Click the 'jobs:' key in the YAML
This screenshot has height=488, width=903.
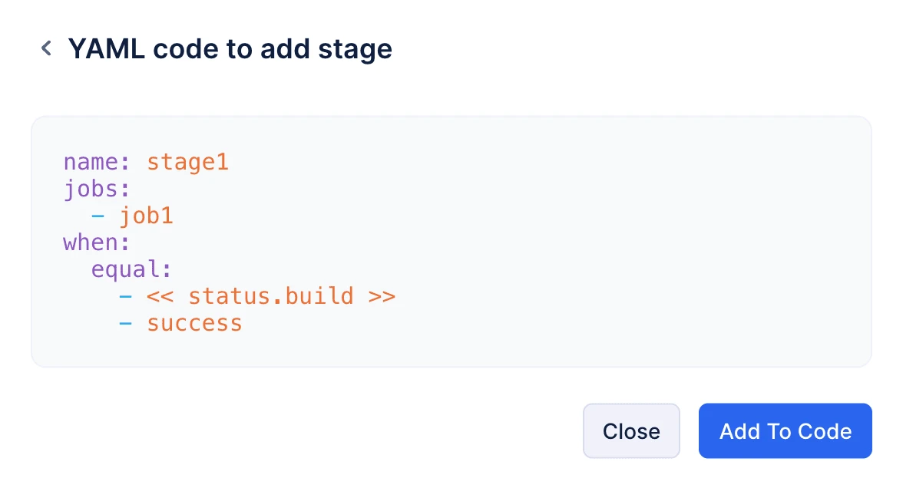coord(97,189)
